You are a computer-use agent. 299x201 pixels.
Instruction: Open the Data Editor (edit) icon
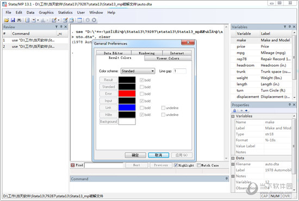[65, 20]
